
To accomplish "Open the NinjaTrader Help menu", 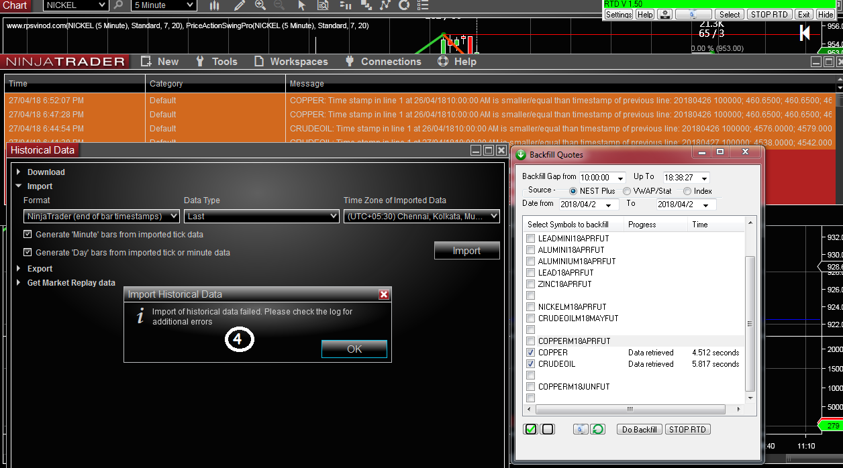I will [457, 62].
